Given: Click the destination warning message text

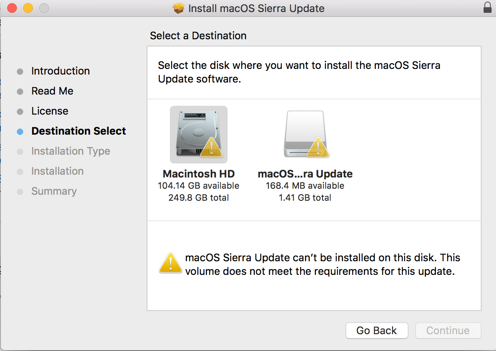Looking at the screenshot, I should 321,264.
